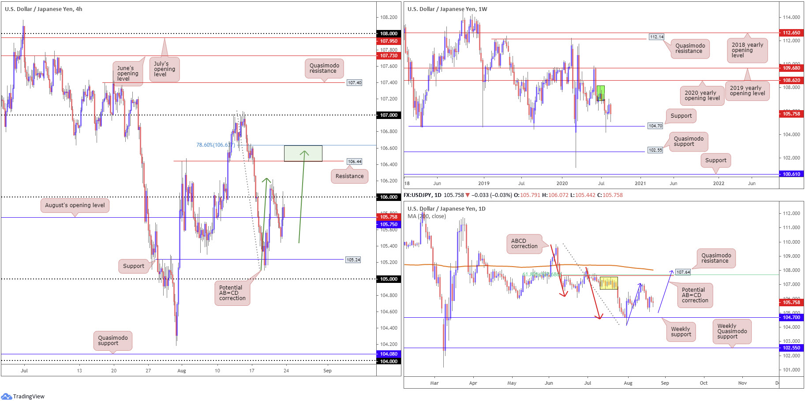805x401 pixels.
Task: Click Quasimodo resistance callout on 4h chart
Action: 324,68
